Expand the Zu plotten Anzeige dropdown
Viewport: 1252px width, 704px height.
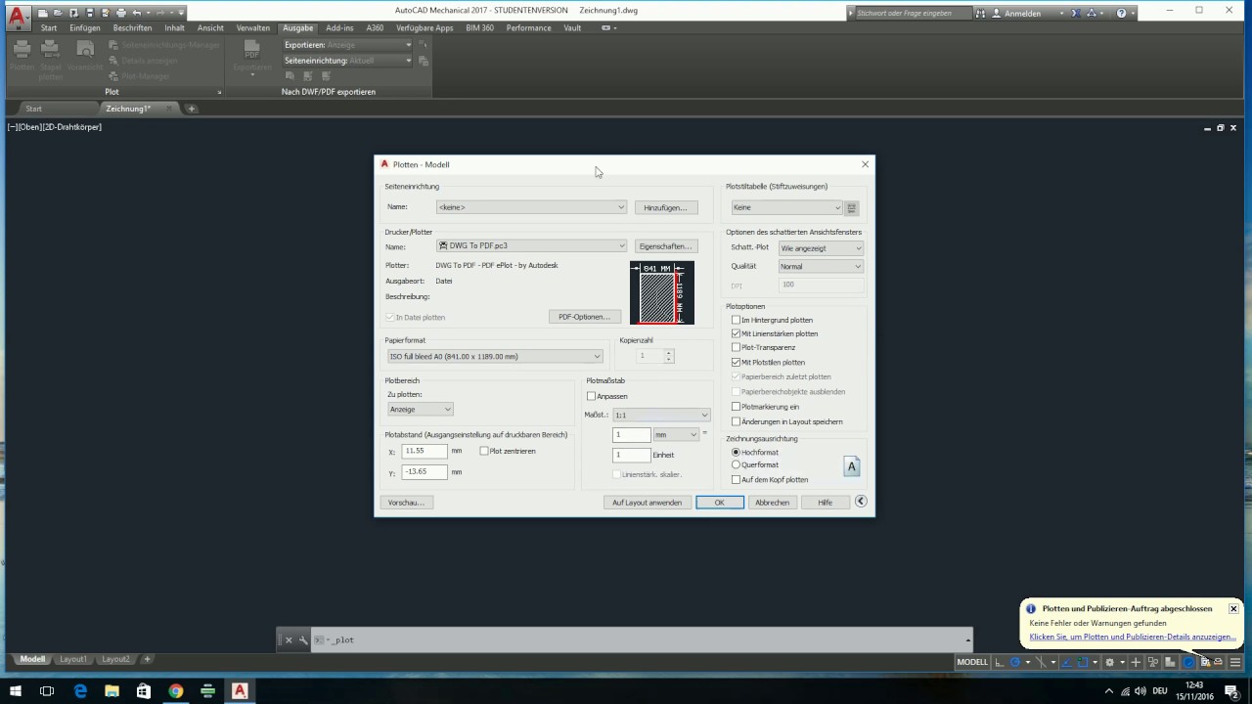[420, 410]
